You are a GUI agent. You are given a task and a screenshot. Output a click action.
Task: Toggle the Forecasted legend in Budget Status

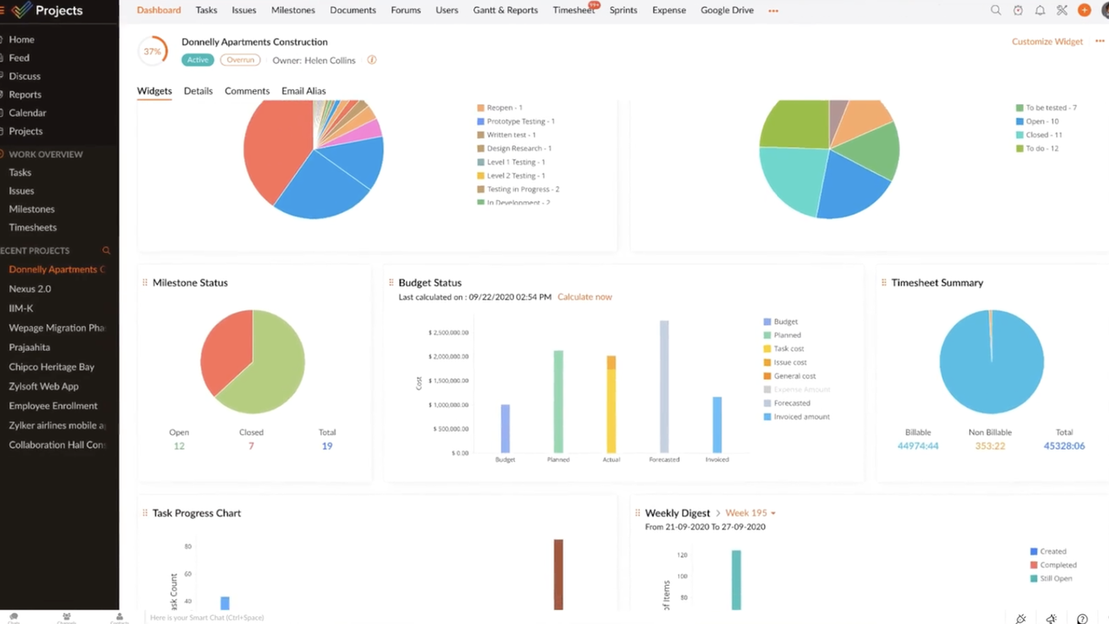(x=791, y=403)
